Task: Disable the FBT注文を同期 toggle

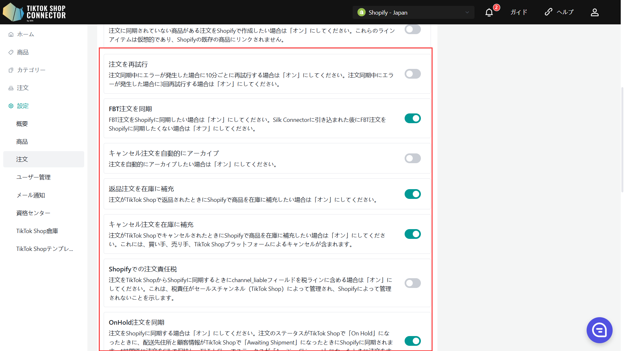Action: (x=412, y=118)
